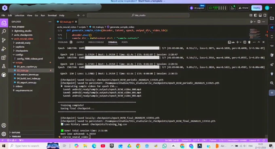275x149 pixels.
Task: Click the Lightning studio logo
Action: tap(4, 8)
